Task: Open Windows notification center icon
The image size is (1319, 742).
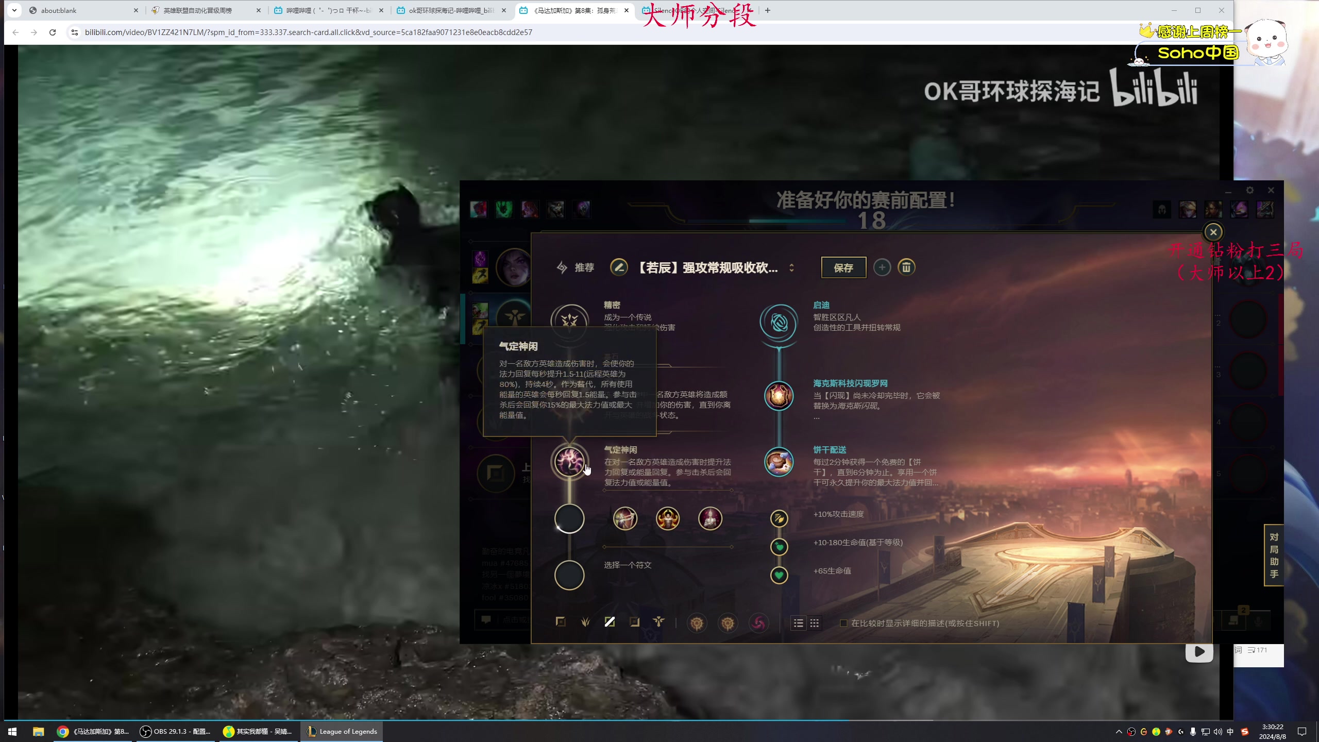Action: click(x=1302, y=732)
